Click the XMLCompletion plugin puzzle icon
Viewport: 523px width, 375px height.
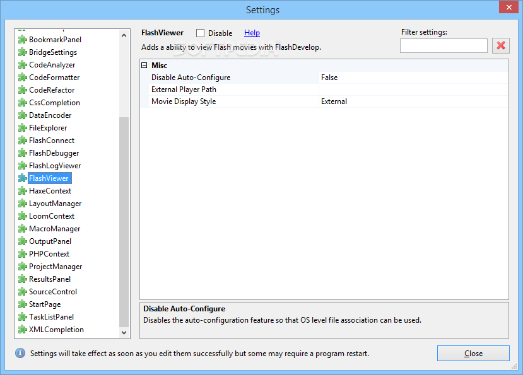coord(22,330)
